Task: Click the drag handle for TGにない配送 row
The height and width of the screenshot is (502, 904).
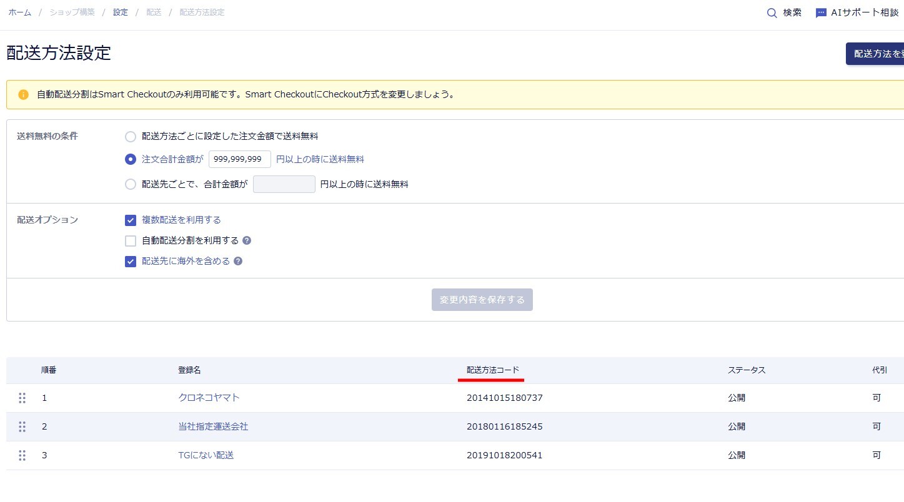Action: click(22, 455)
